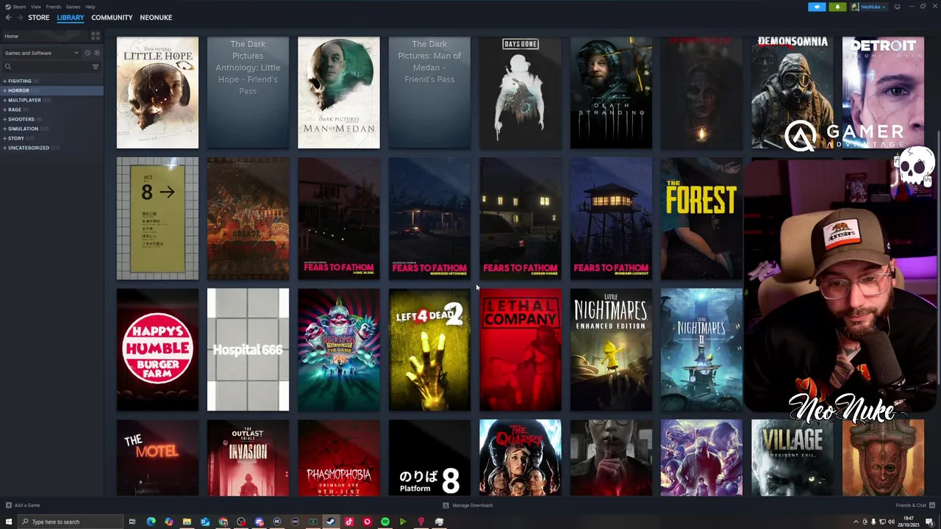Expand the STORY collection

pos(5,138)
